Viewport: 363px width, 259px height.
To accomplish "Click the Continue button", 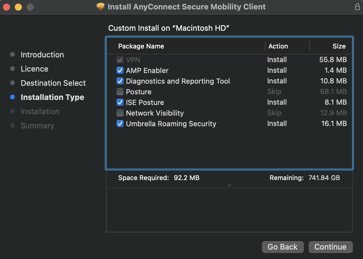I will (330, 247).
